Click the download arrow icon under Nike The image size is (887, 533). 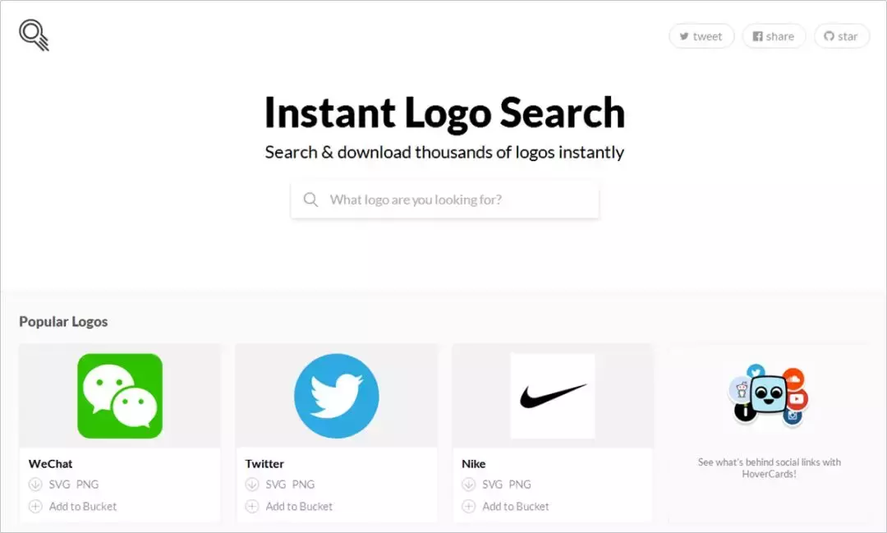pos(469,485)
